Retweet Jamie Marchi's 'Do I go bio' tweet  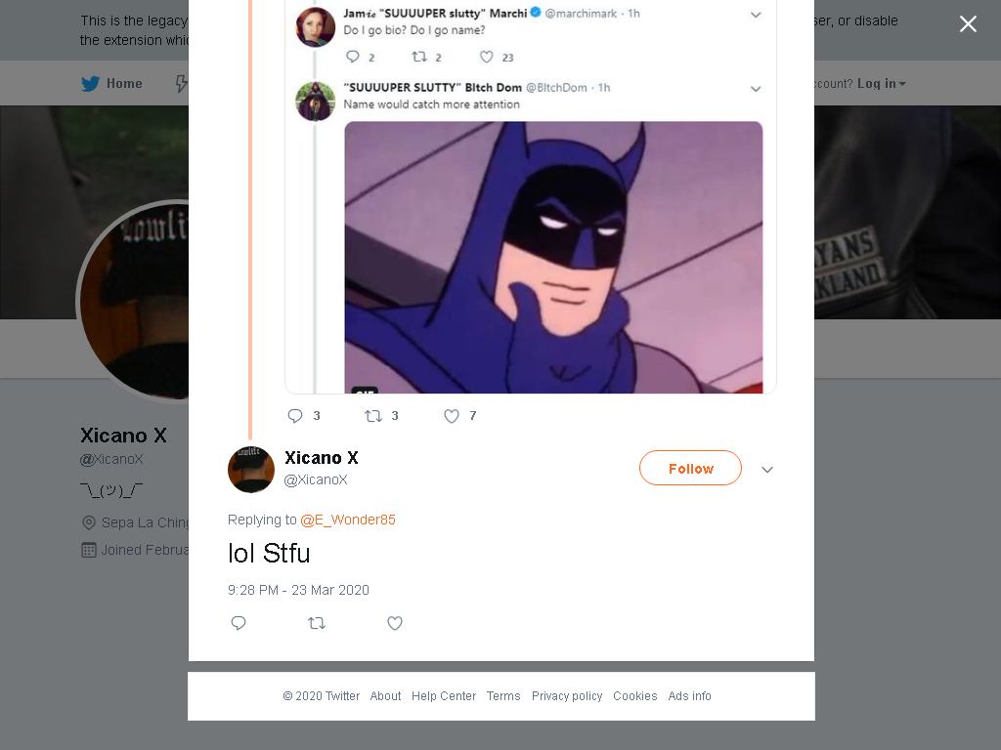pyautogui.click(x=419, y=57)
